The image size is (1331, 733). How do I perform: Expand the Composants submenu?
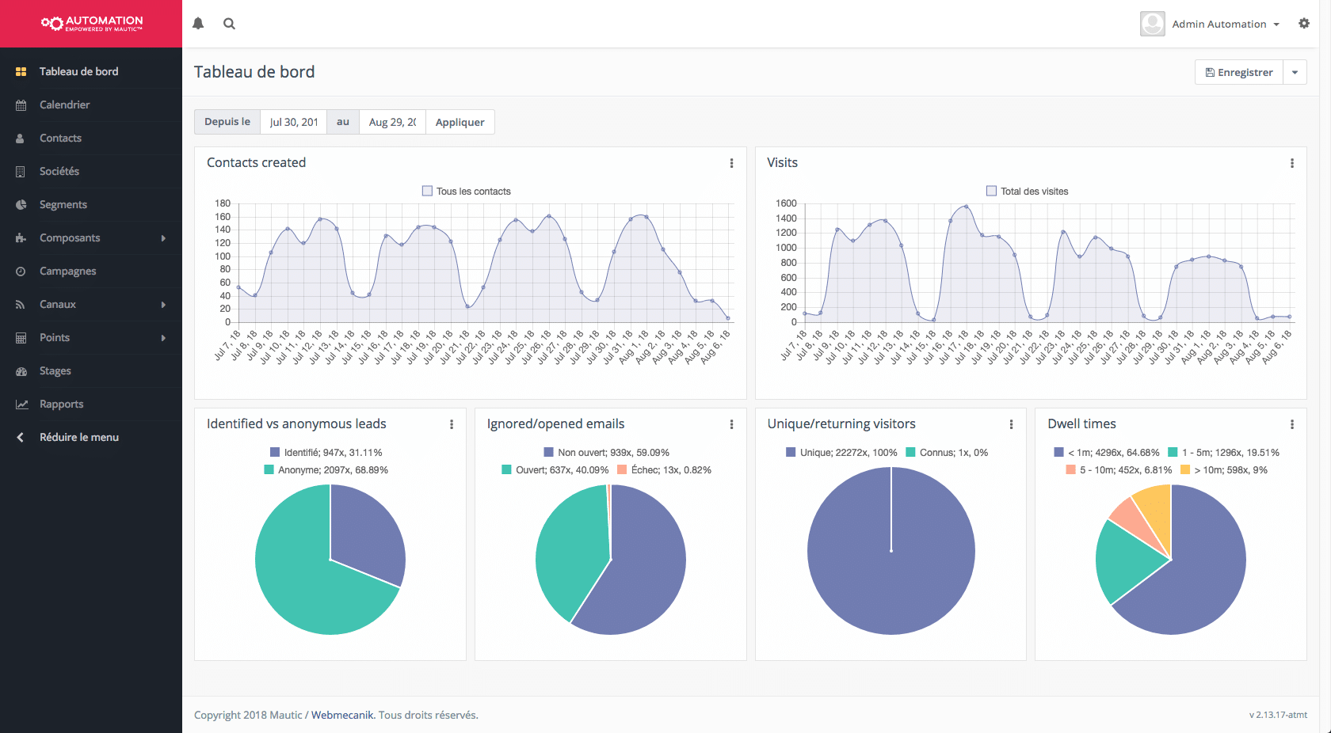tap(91, 237)
